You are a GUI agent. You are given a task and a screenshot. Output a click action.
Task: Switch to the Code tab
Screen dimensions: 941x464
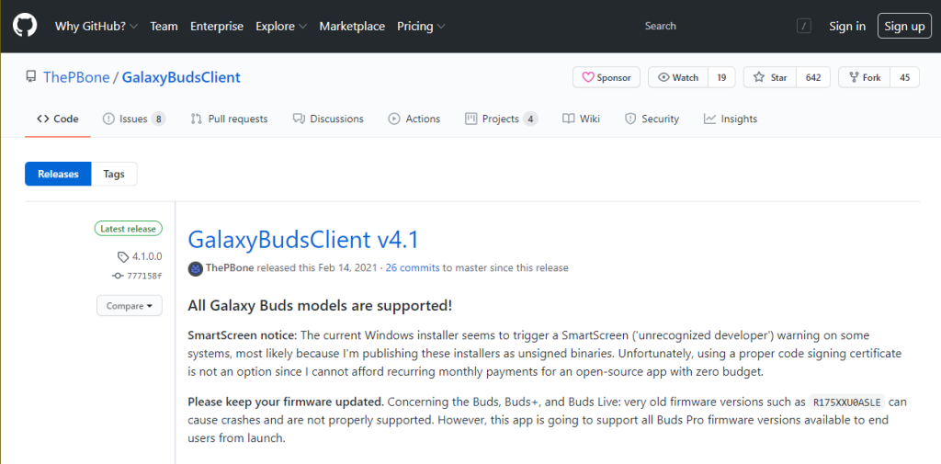[x=58, y=119]
